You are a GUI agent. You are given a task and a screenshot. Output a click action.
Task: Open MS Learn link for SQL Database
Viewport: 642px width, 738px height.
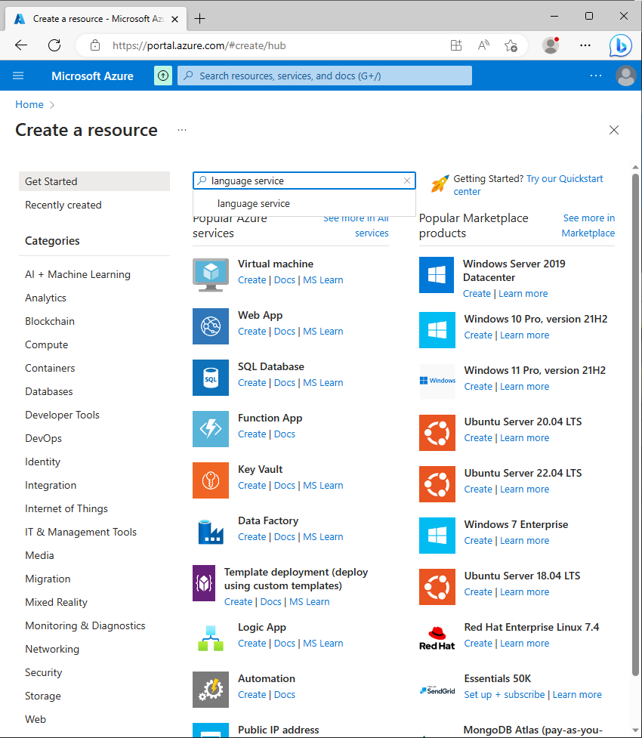323,383
